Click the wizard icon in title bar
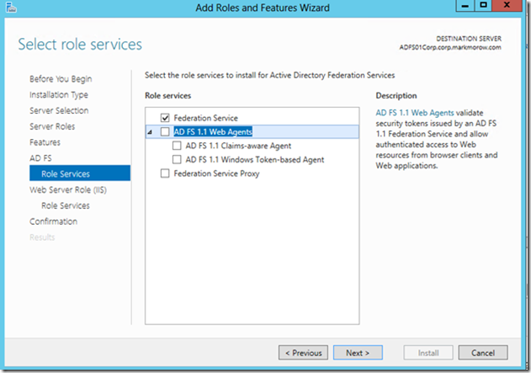The height and width of the screenshot is (373, 531). (11, 8)
